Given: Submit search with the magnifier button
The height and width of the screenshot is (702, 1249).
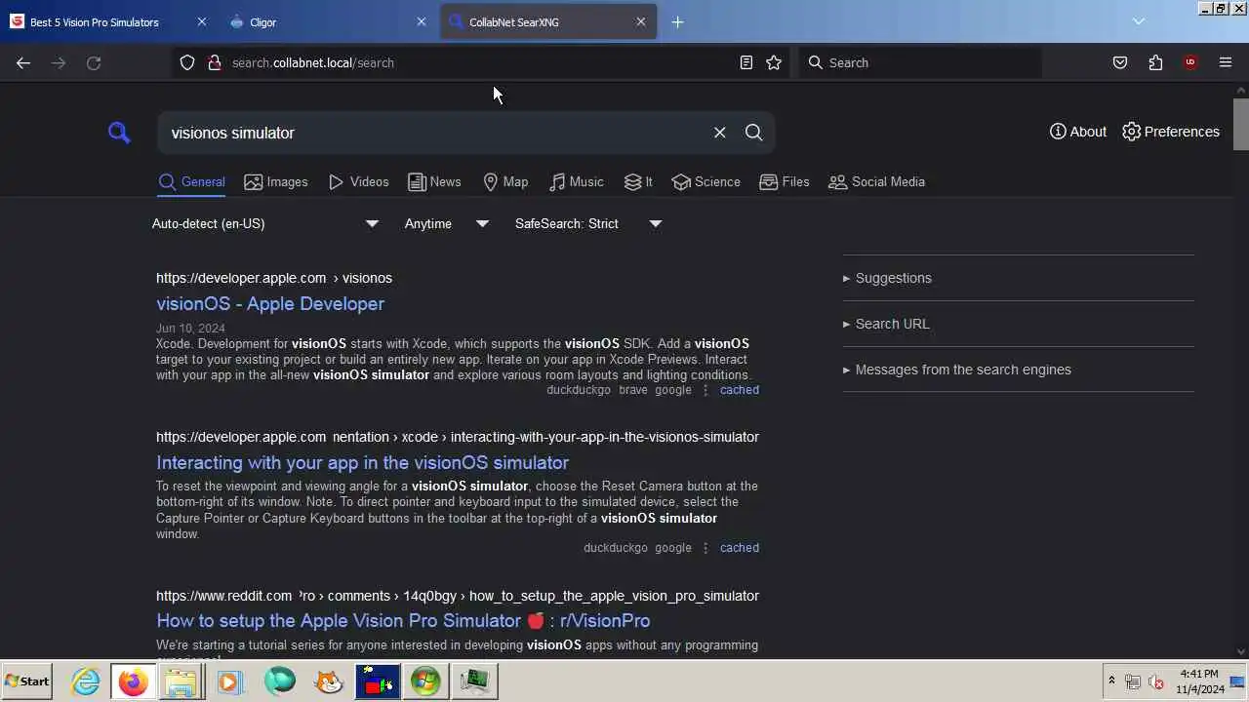Looking at the screenshot, I should (753, 133).
